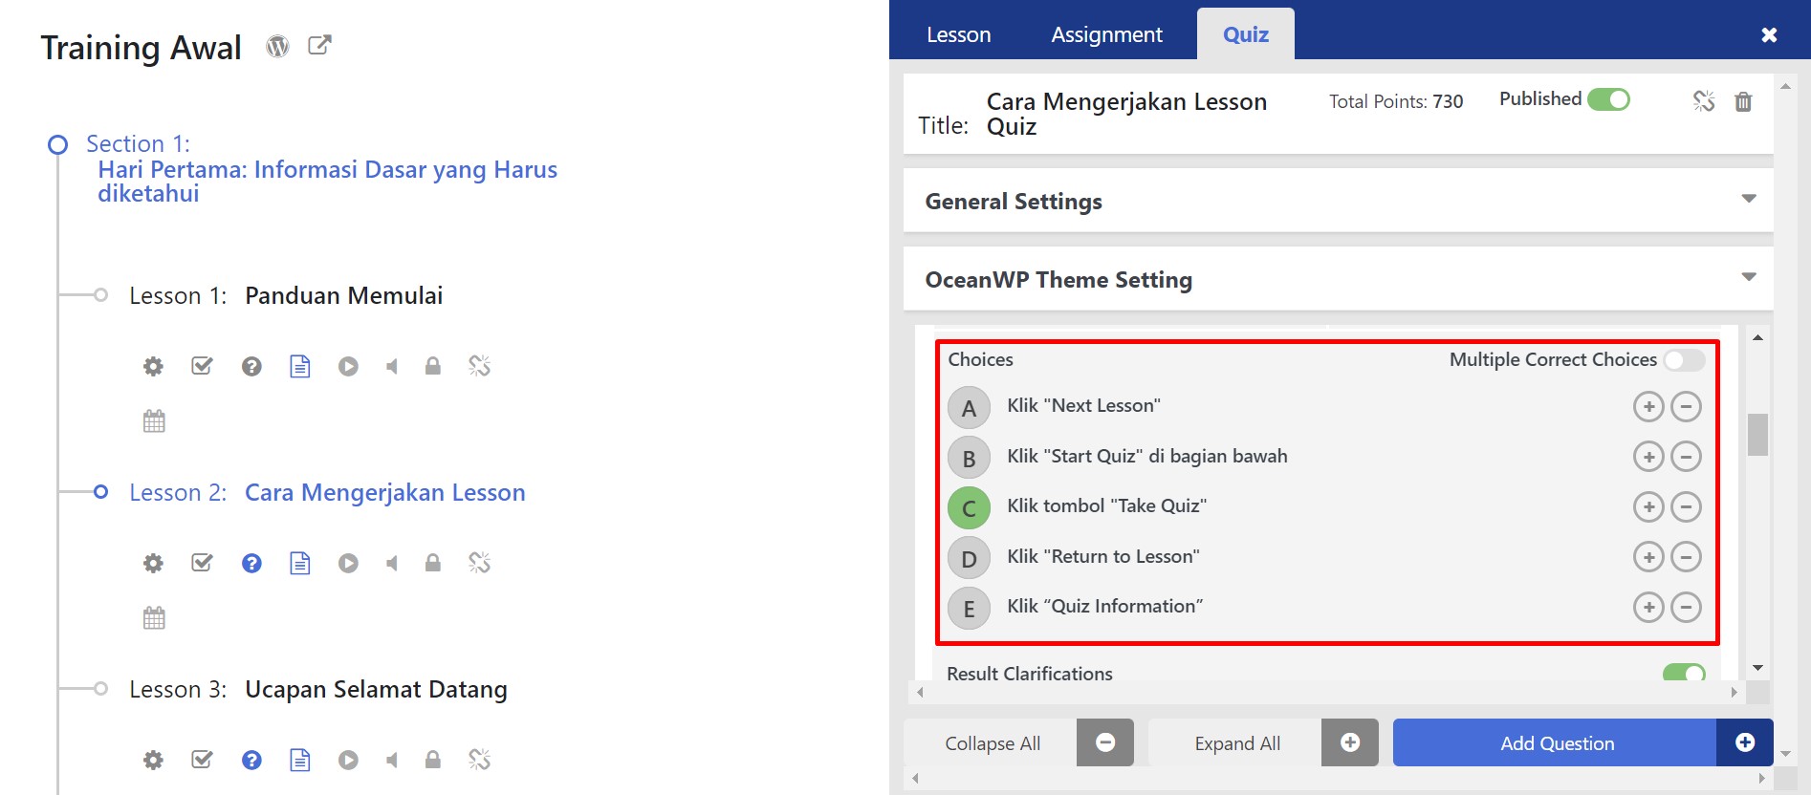
Task: Click Lesson 2 detach unlink icon
Action: click(480, 563)
